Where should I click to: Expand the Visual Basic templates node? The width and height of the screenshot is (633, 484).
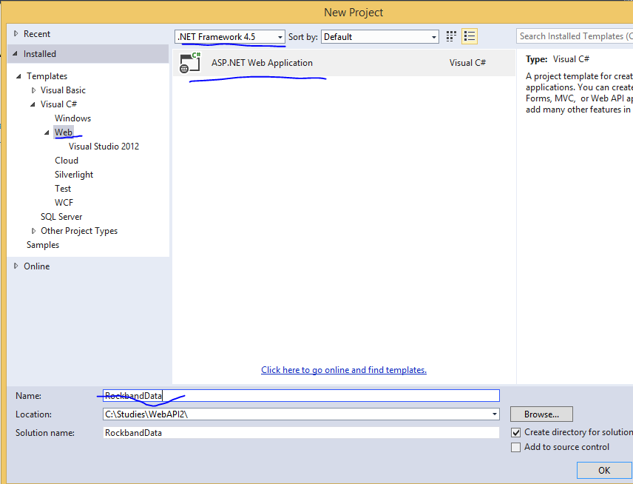[33, 90]
